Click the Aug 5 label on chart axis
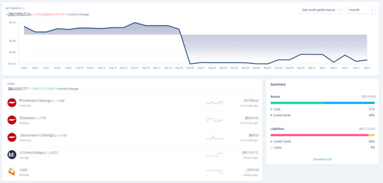Viewport: 383px width, 183px height. 24,68
